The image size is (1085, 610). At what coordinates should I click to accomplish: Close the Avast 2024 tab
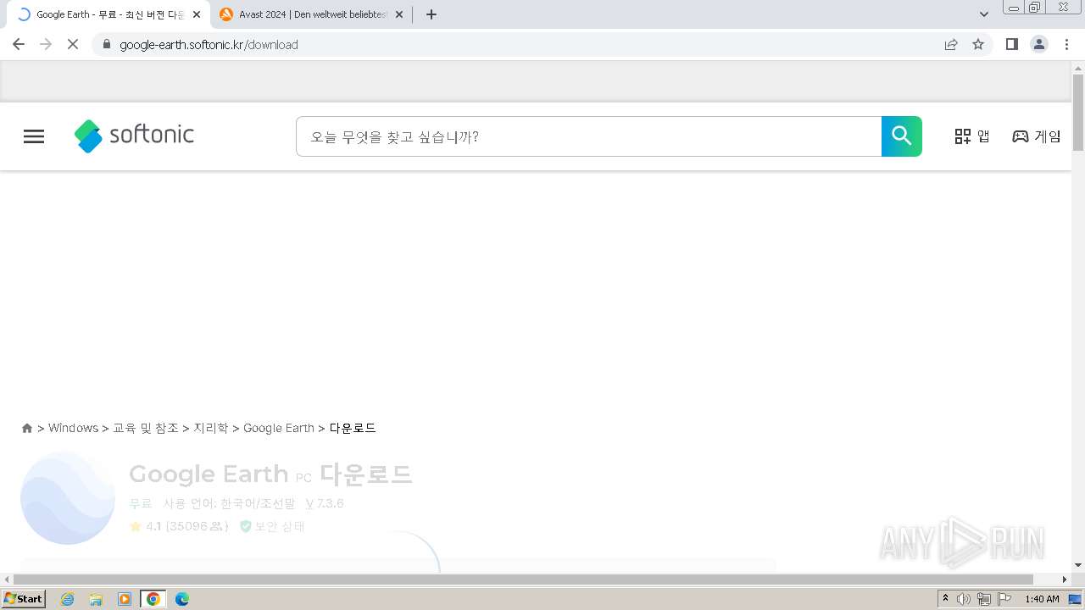(399, 14)
